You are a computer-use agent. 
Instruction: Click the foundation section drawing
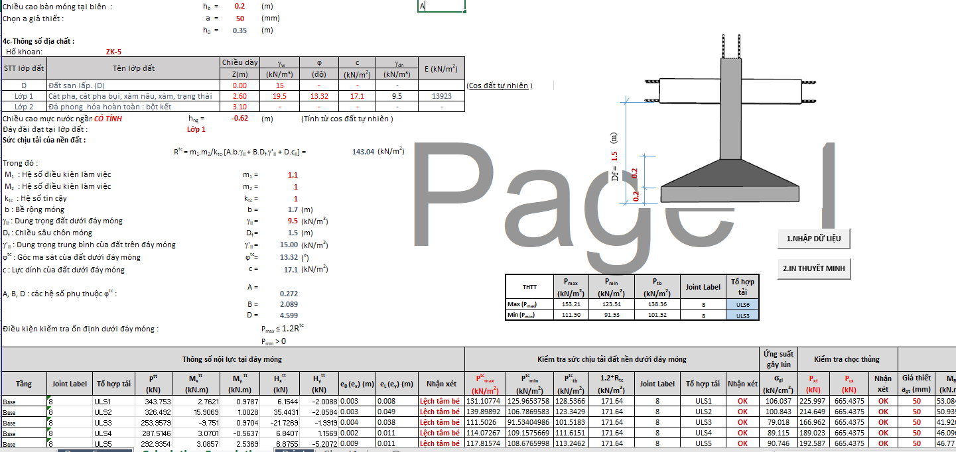coord(731,119)
